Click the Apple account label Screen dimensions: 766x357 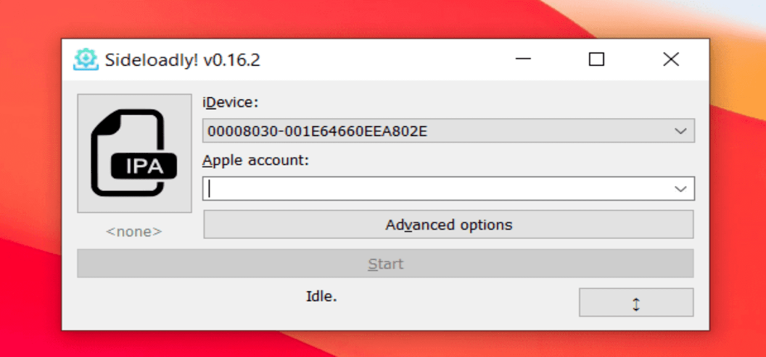pos(256,161)
